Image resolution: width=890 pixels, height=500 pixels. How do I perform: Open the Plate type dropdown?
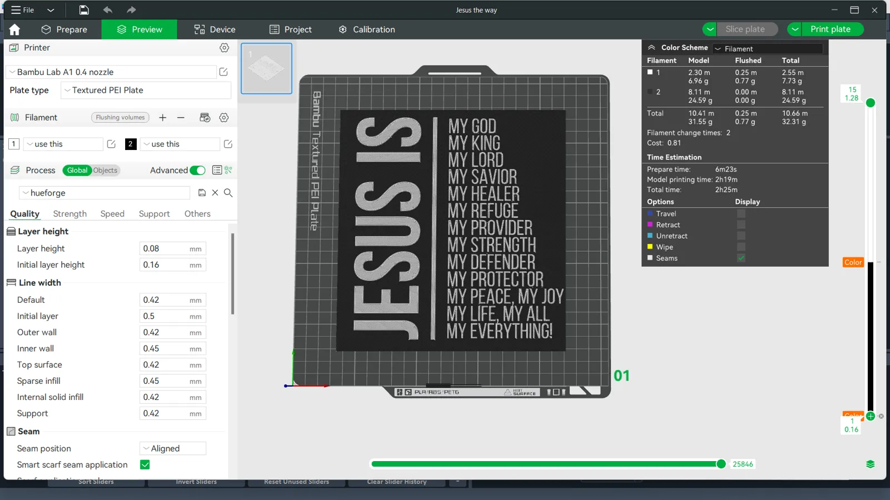(x=146, y=90)
